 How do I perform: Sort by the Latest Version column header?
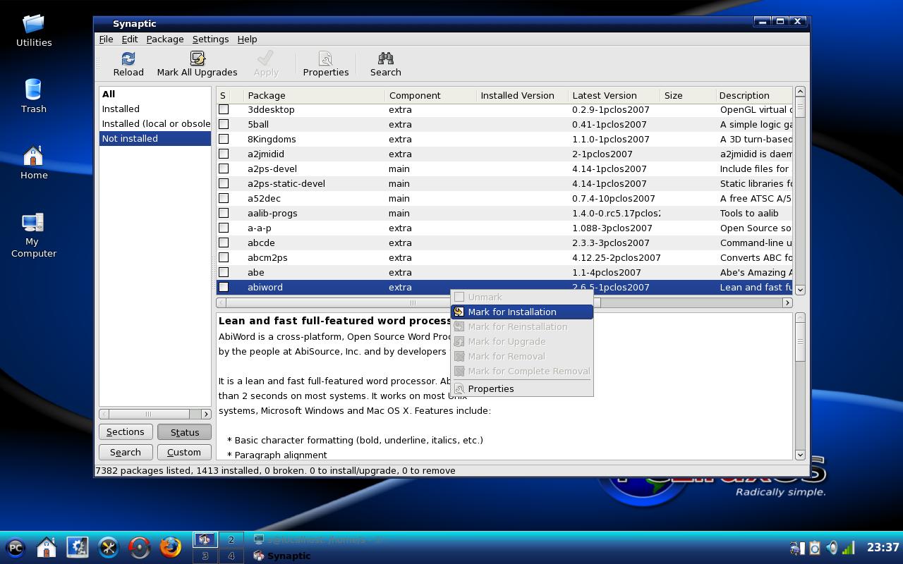coord(614,95)
